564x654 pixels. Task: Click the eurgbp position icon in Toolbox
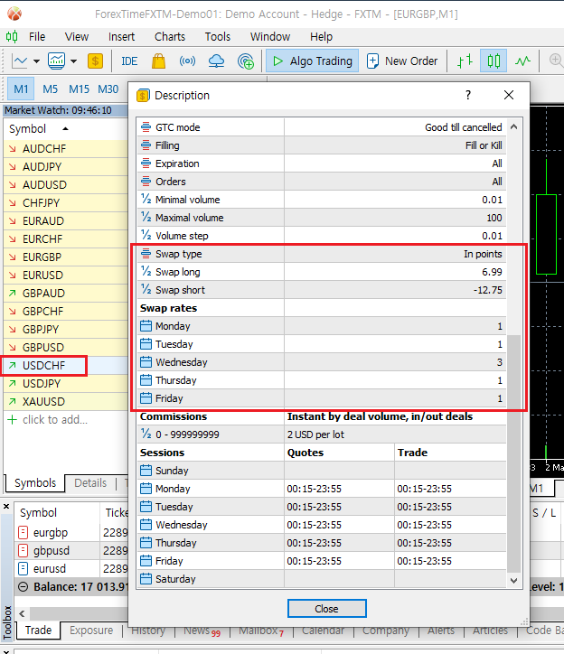coord(23,533)
